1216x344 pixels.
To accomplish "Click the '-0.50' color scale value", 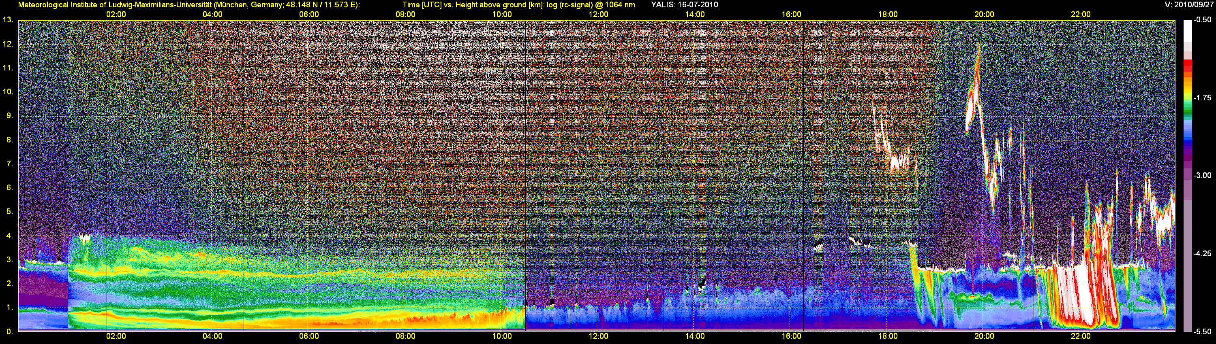I will [1202, 20].
